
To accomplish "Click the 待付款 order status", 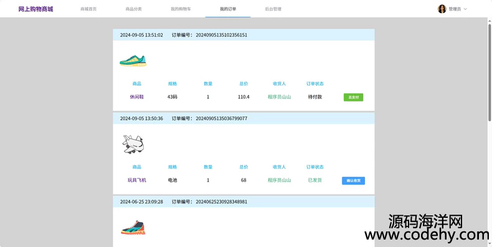I will pos(315,97).
